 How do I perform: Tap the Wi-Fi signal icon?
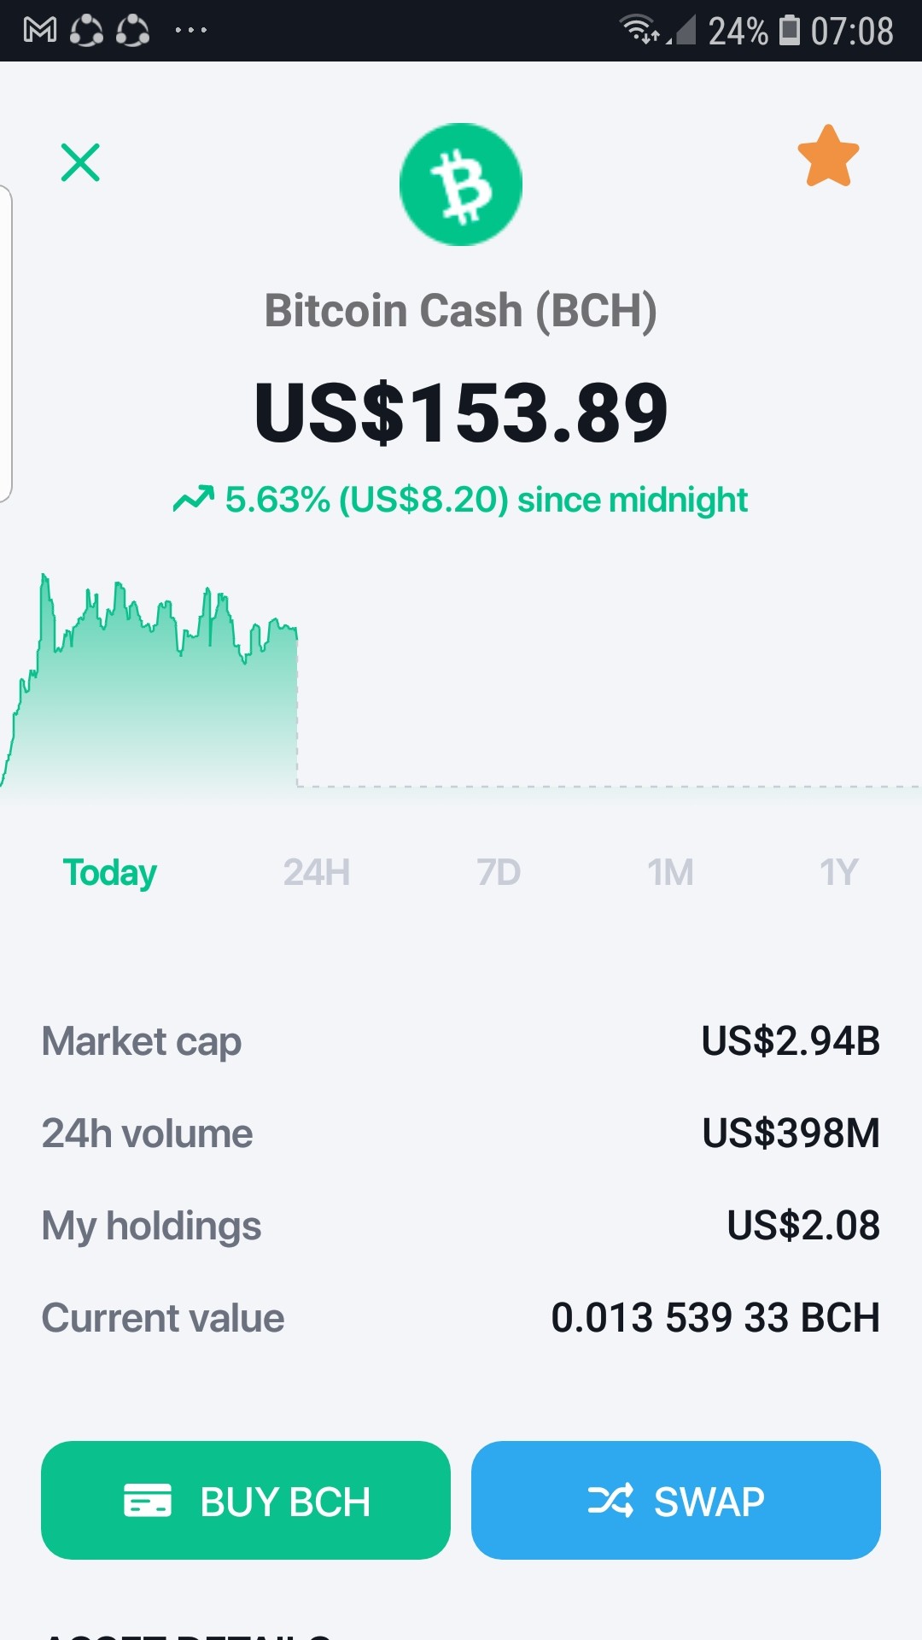[x=639, y=30]
